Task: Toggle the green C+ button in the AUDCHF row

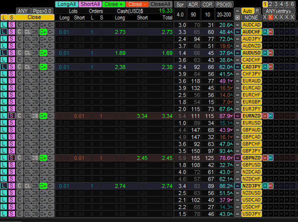Action: point(43,32)
